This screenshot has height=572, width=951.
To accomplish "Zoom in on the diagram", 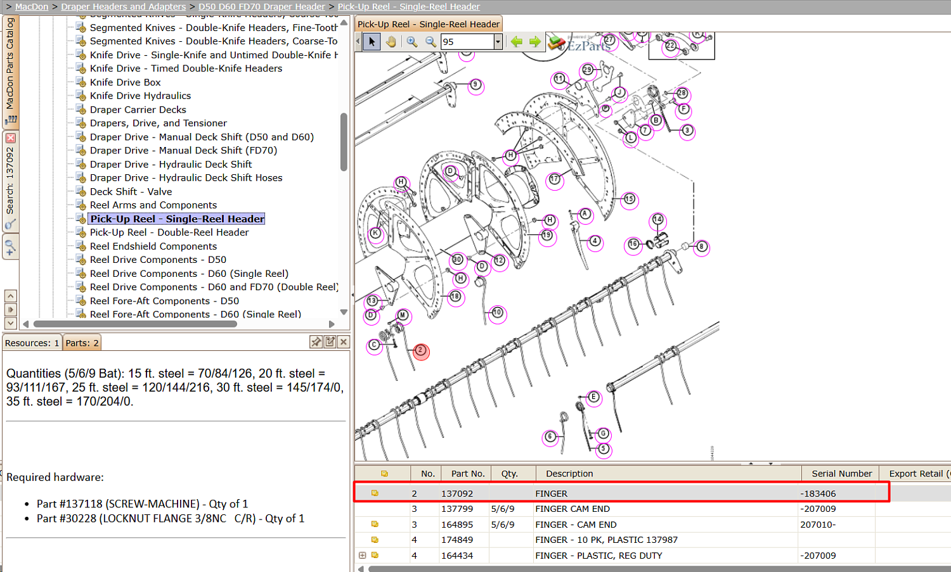I will pyautogui.click(x=412, y=42).
